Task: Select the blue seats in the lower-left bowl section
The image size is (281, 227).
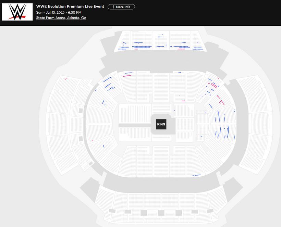Action: 103,146
